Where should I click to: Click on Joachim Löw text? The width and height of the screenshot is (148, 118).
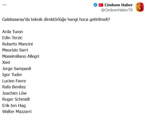14,93
